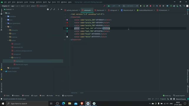Open the Favorites side tab with star
The image size is (189, 106).
click(1, 76)
